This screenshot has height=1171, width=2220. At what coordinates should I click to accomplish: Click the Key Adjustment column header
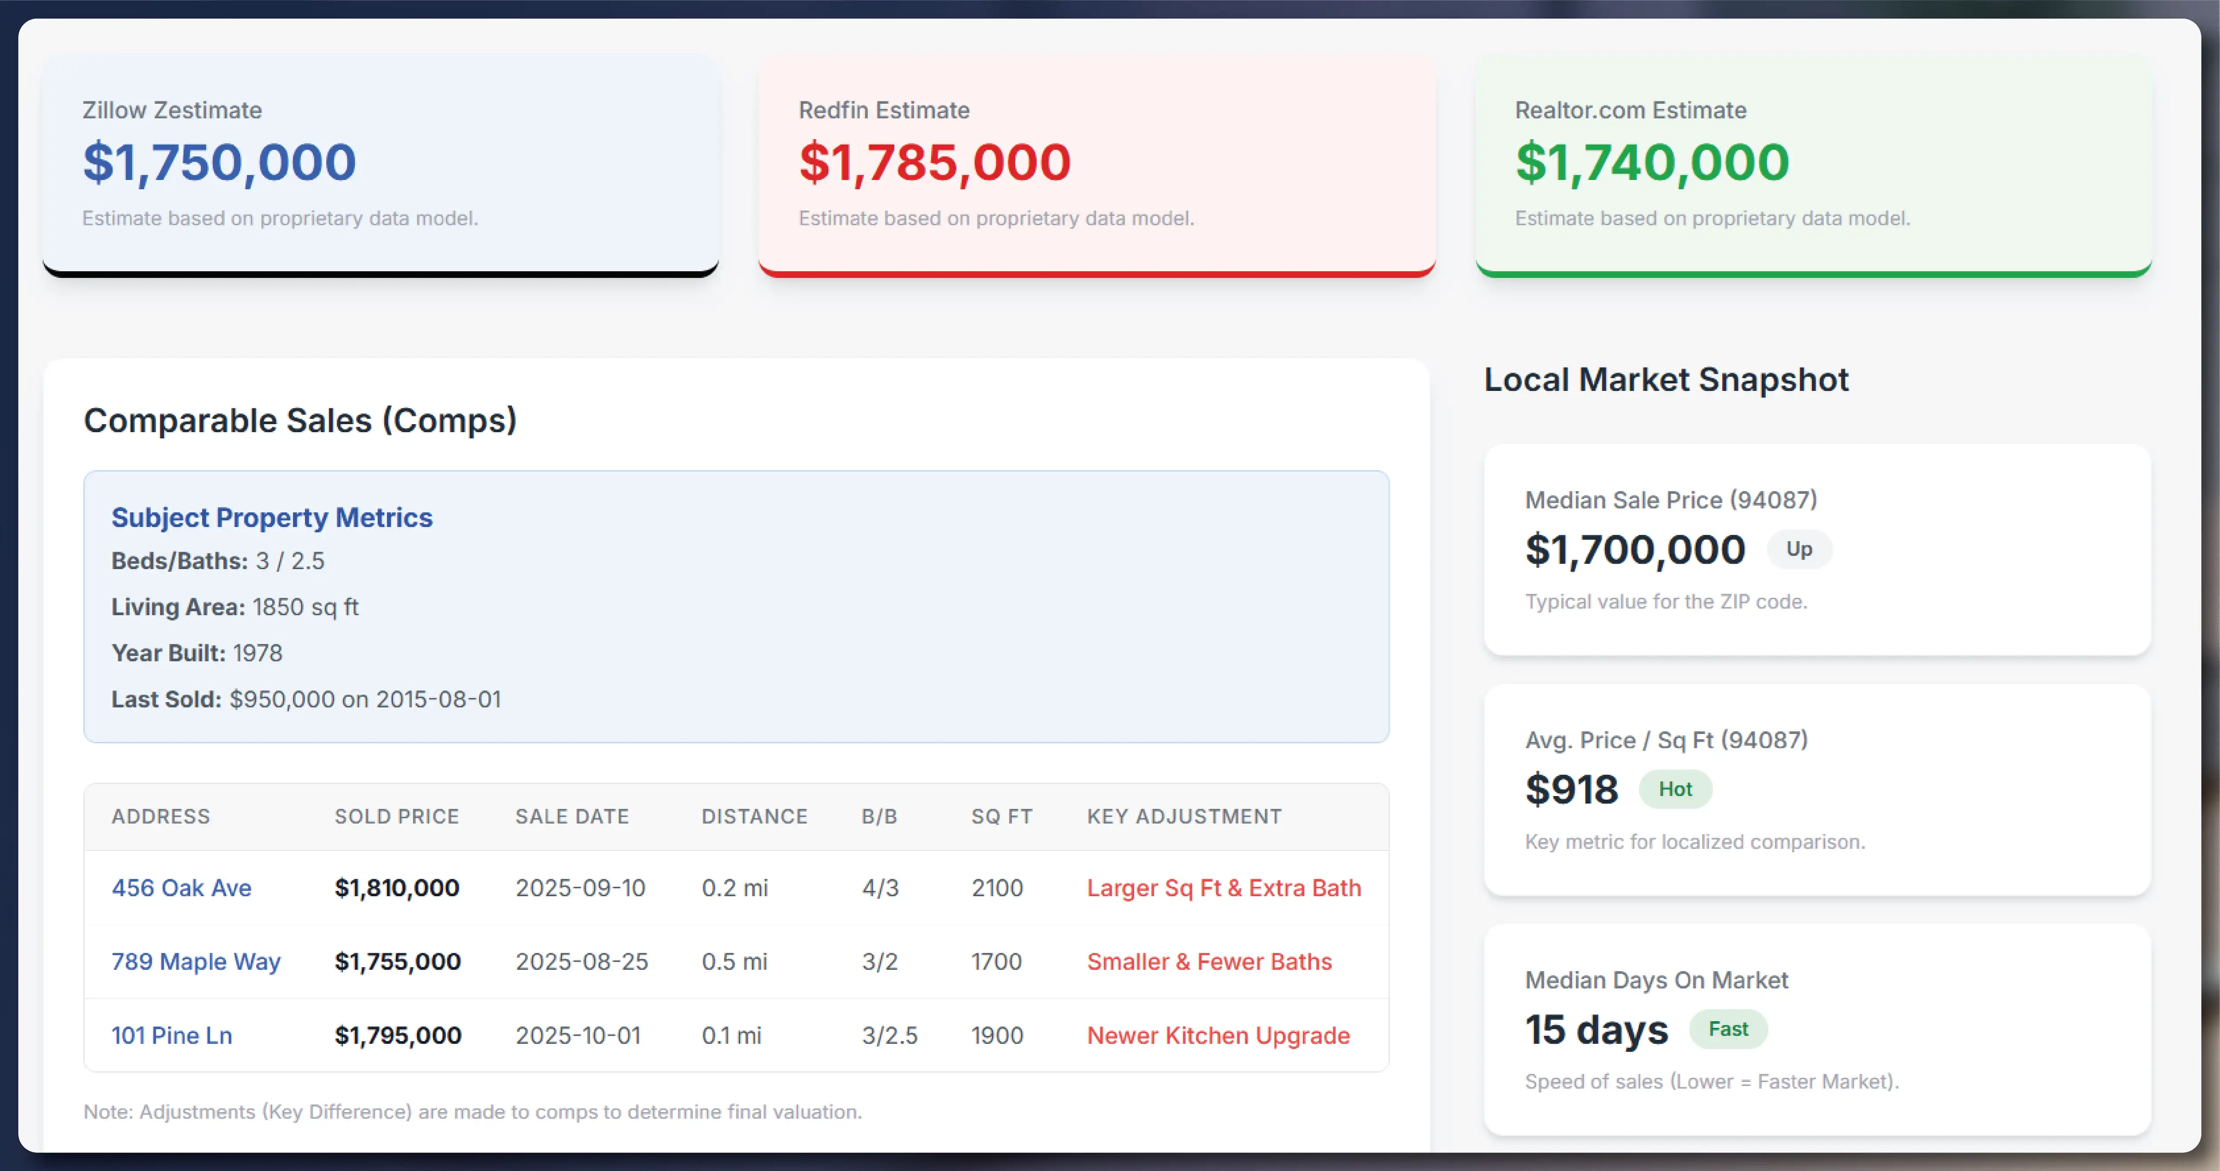pyautogui.click(x=1184, y=816)
